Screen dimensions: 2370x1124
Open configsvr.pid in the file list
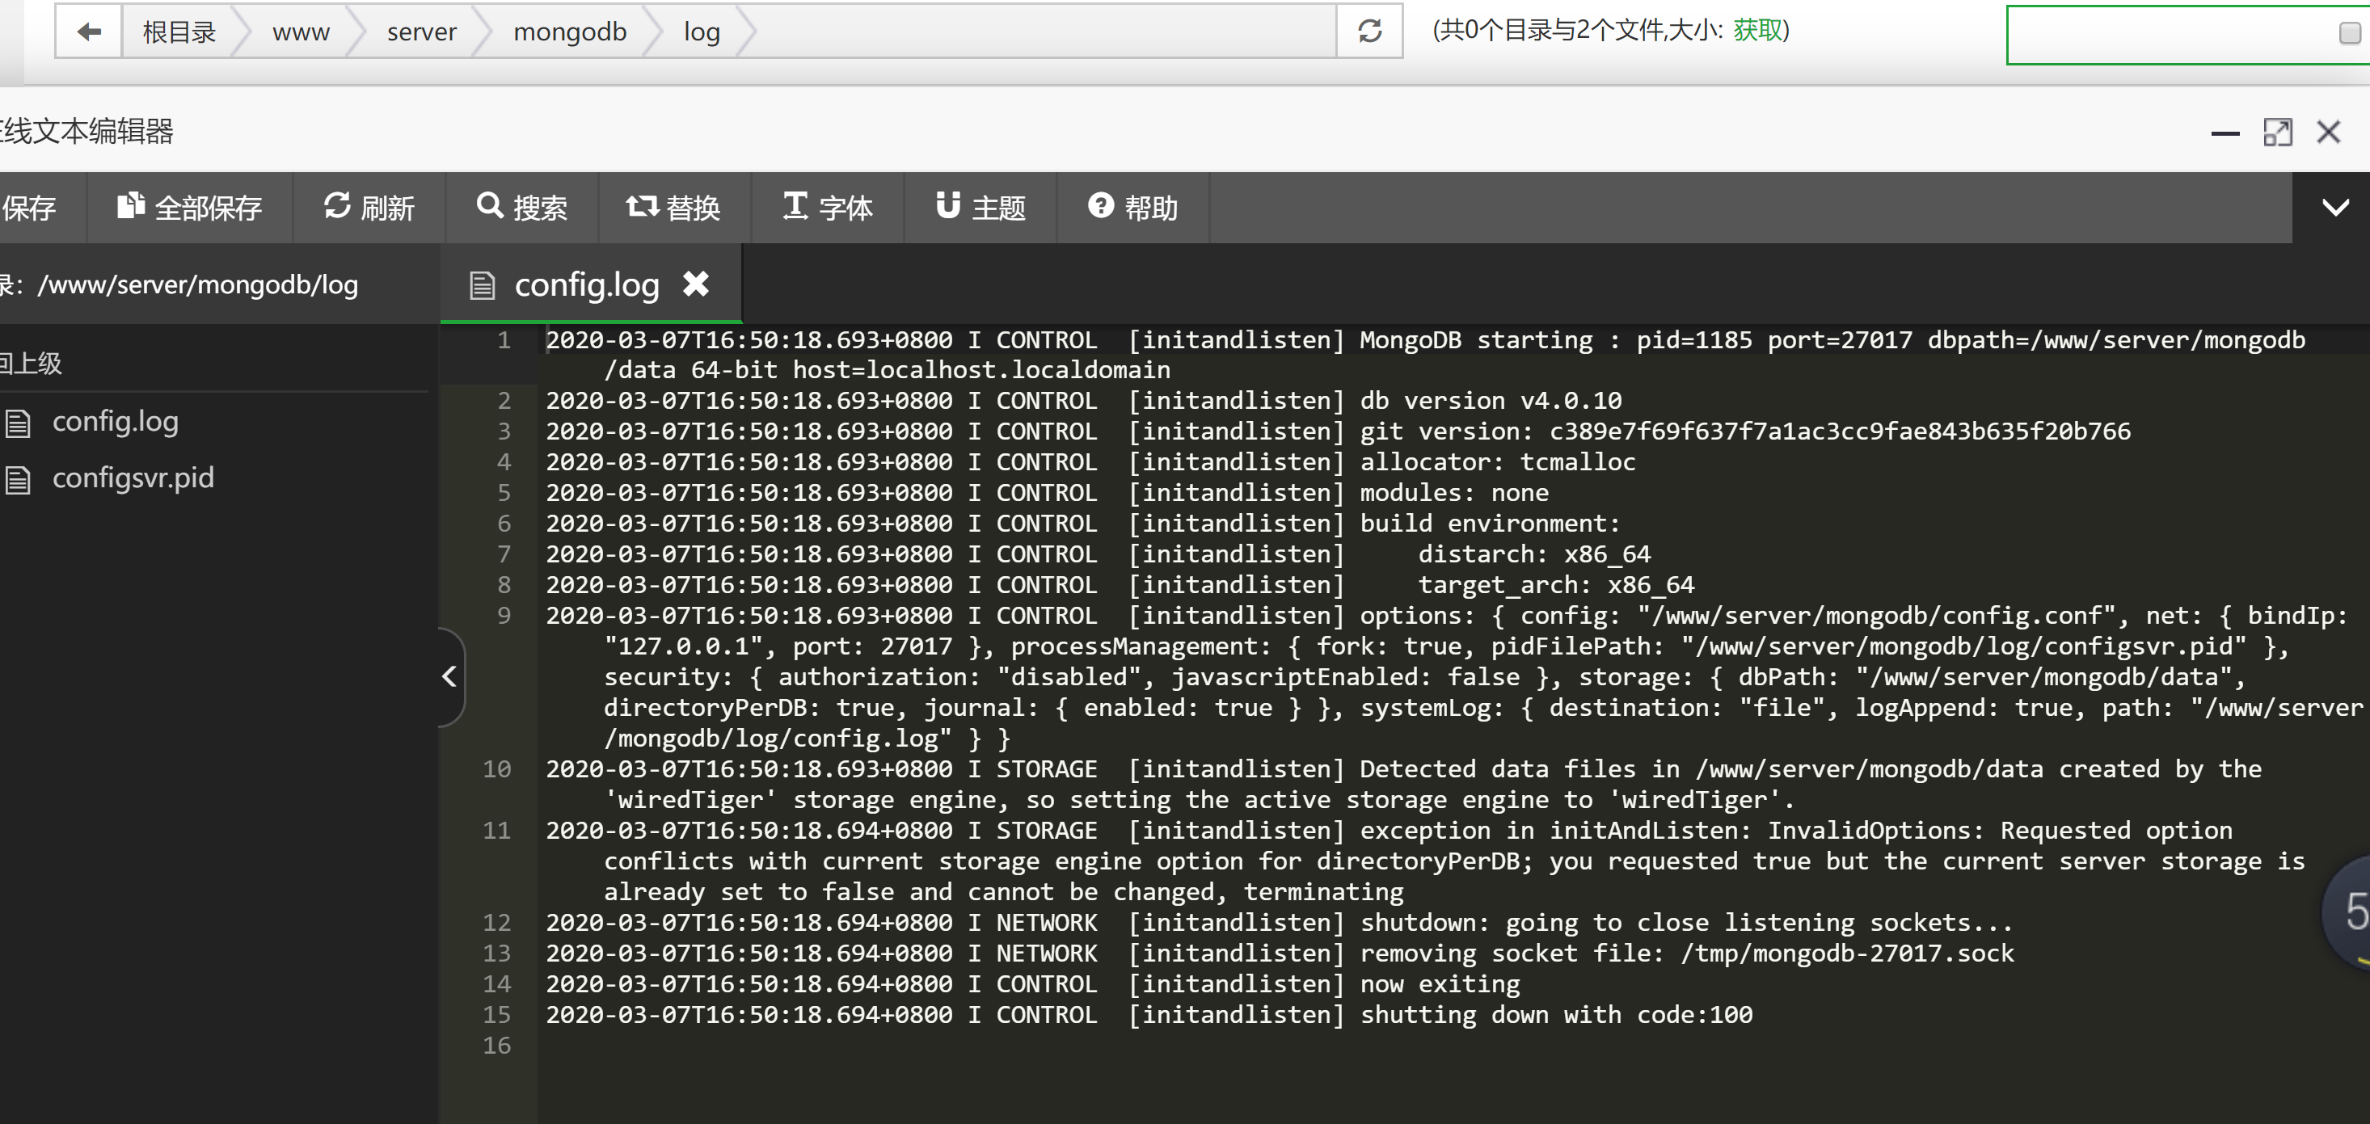(133, 478)
